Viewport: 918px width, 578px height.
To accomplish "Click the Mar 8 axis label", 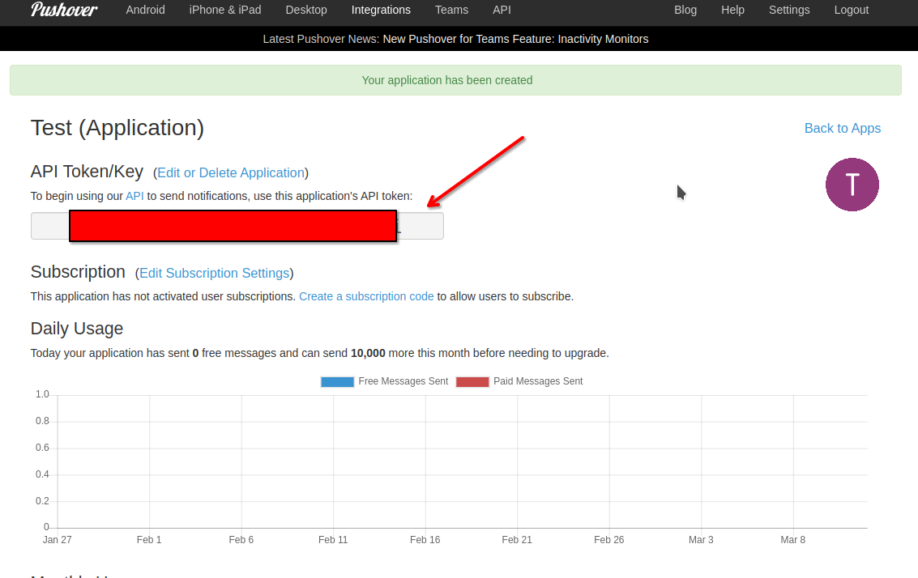I will (792, 540).
